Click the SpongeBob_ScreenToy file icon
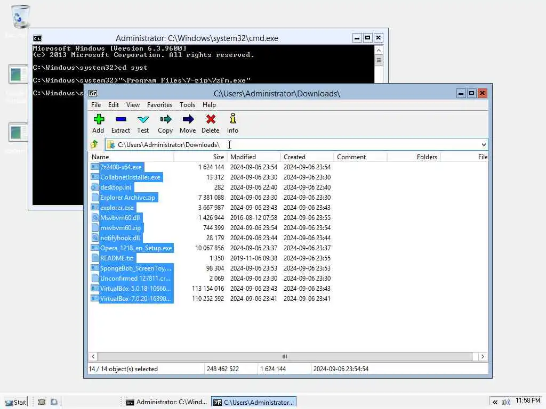This screenshot has height=409, width=546. (x=95, y=268)
